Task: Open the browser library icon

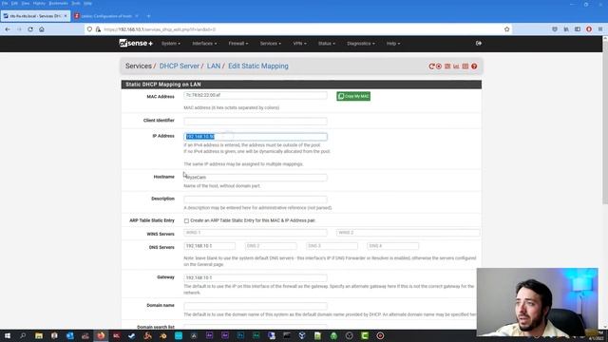Action: (566, 29)
